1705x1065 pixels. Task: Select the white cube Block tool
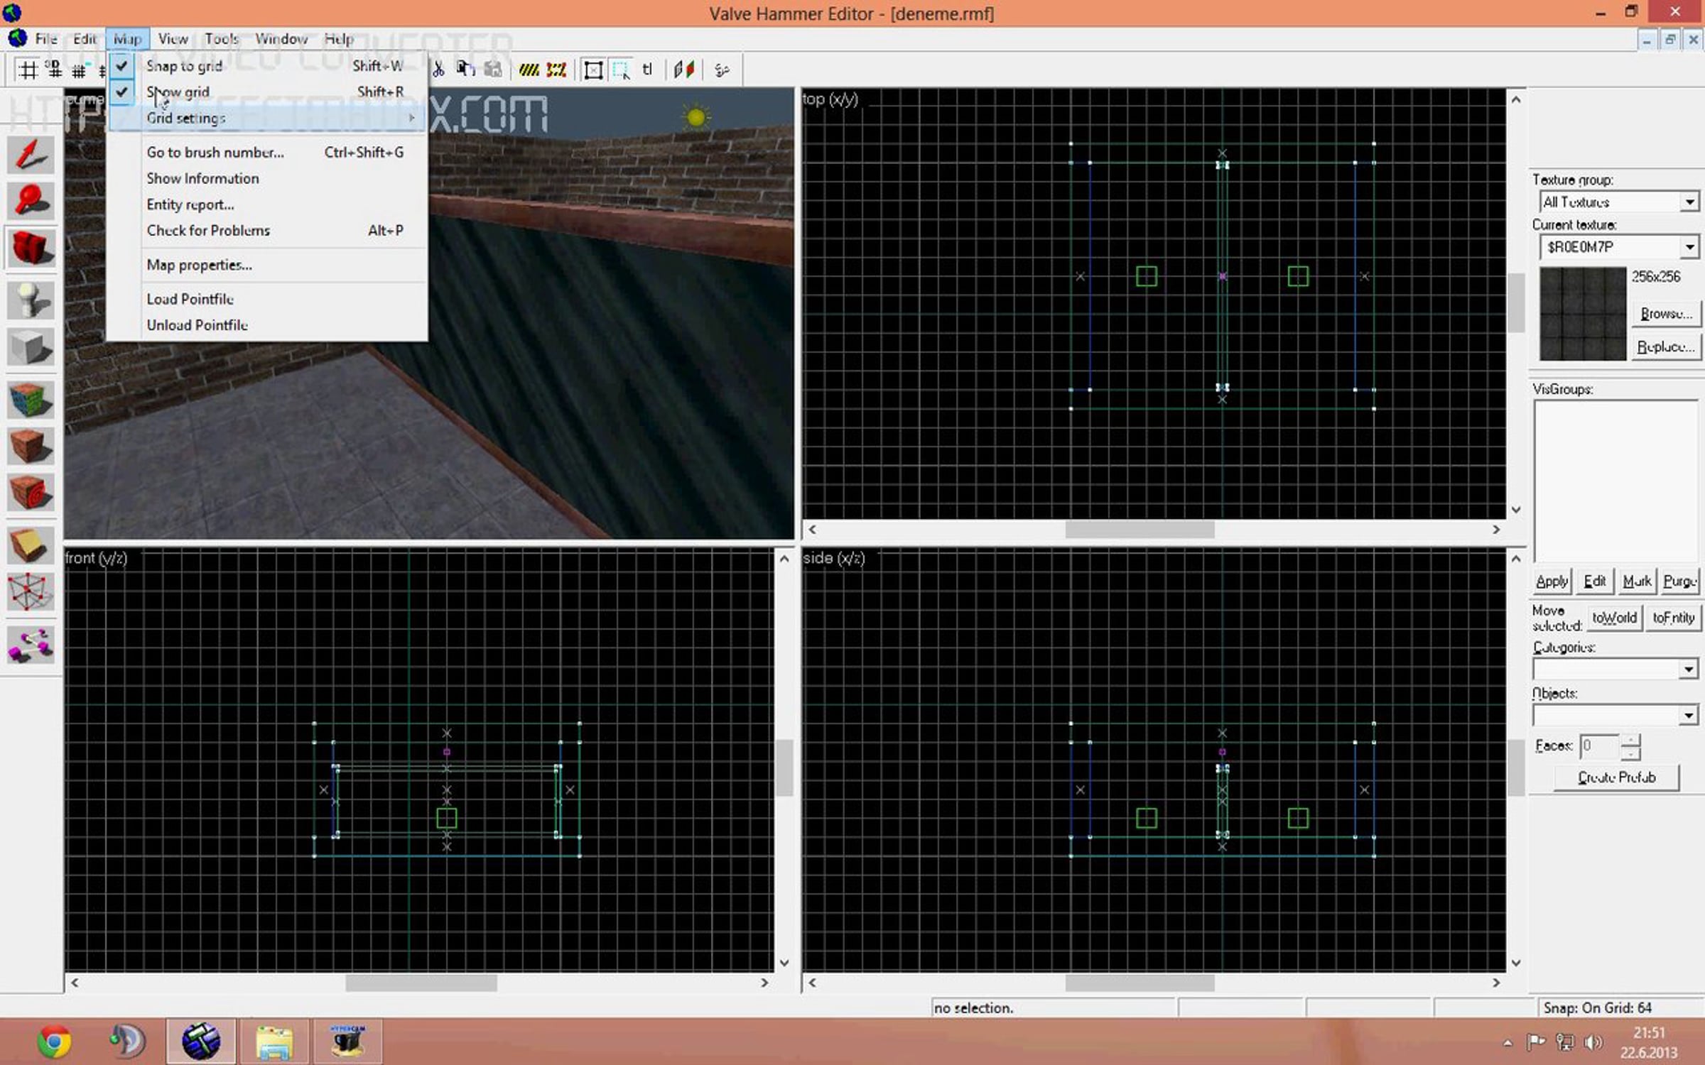coord(31,347)
